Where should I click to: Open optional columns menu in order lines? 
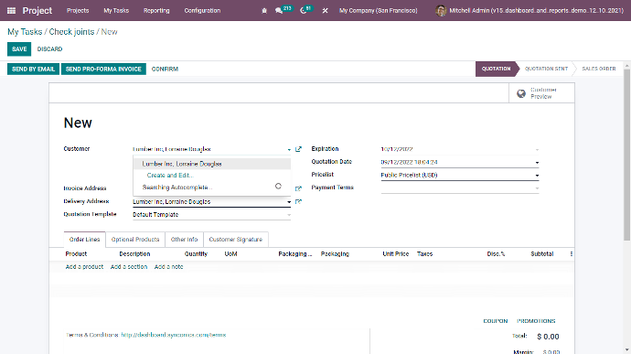pyautogui.click(x=571, y=253)
